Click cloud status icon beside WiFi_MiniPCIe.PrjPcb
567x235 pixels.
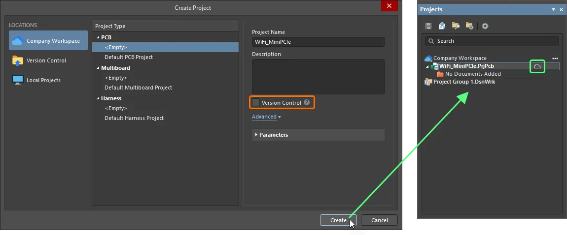(537, 66)
